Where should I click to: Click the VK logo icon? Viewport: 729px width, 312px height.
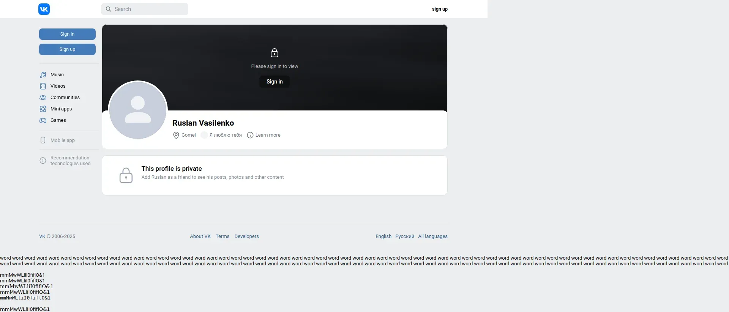[44, 9]
